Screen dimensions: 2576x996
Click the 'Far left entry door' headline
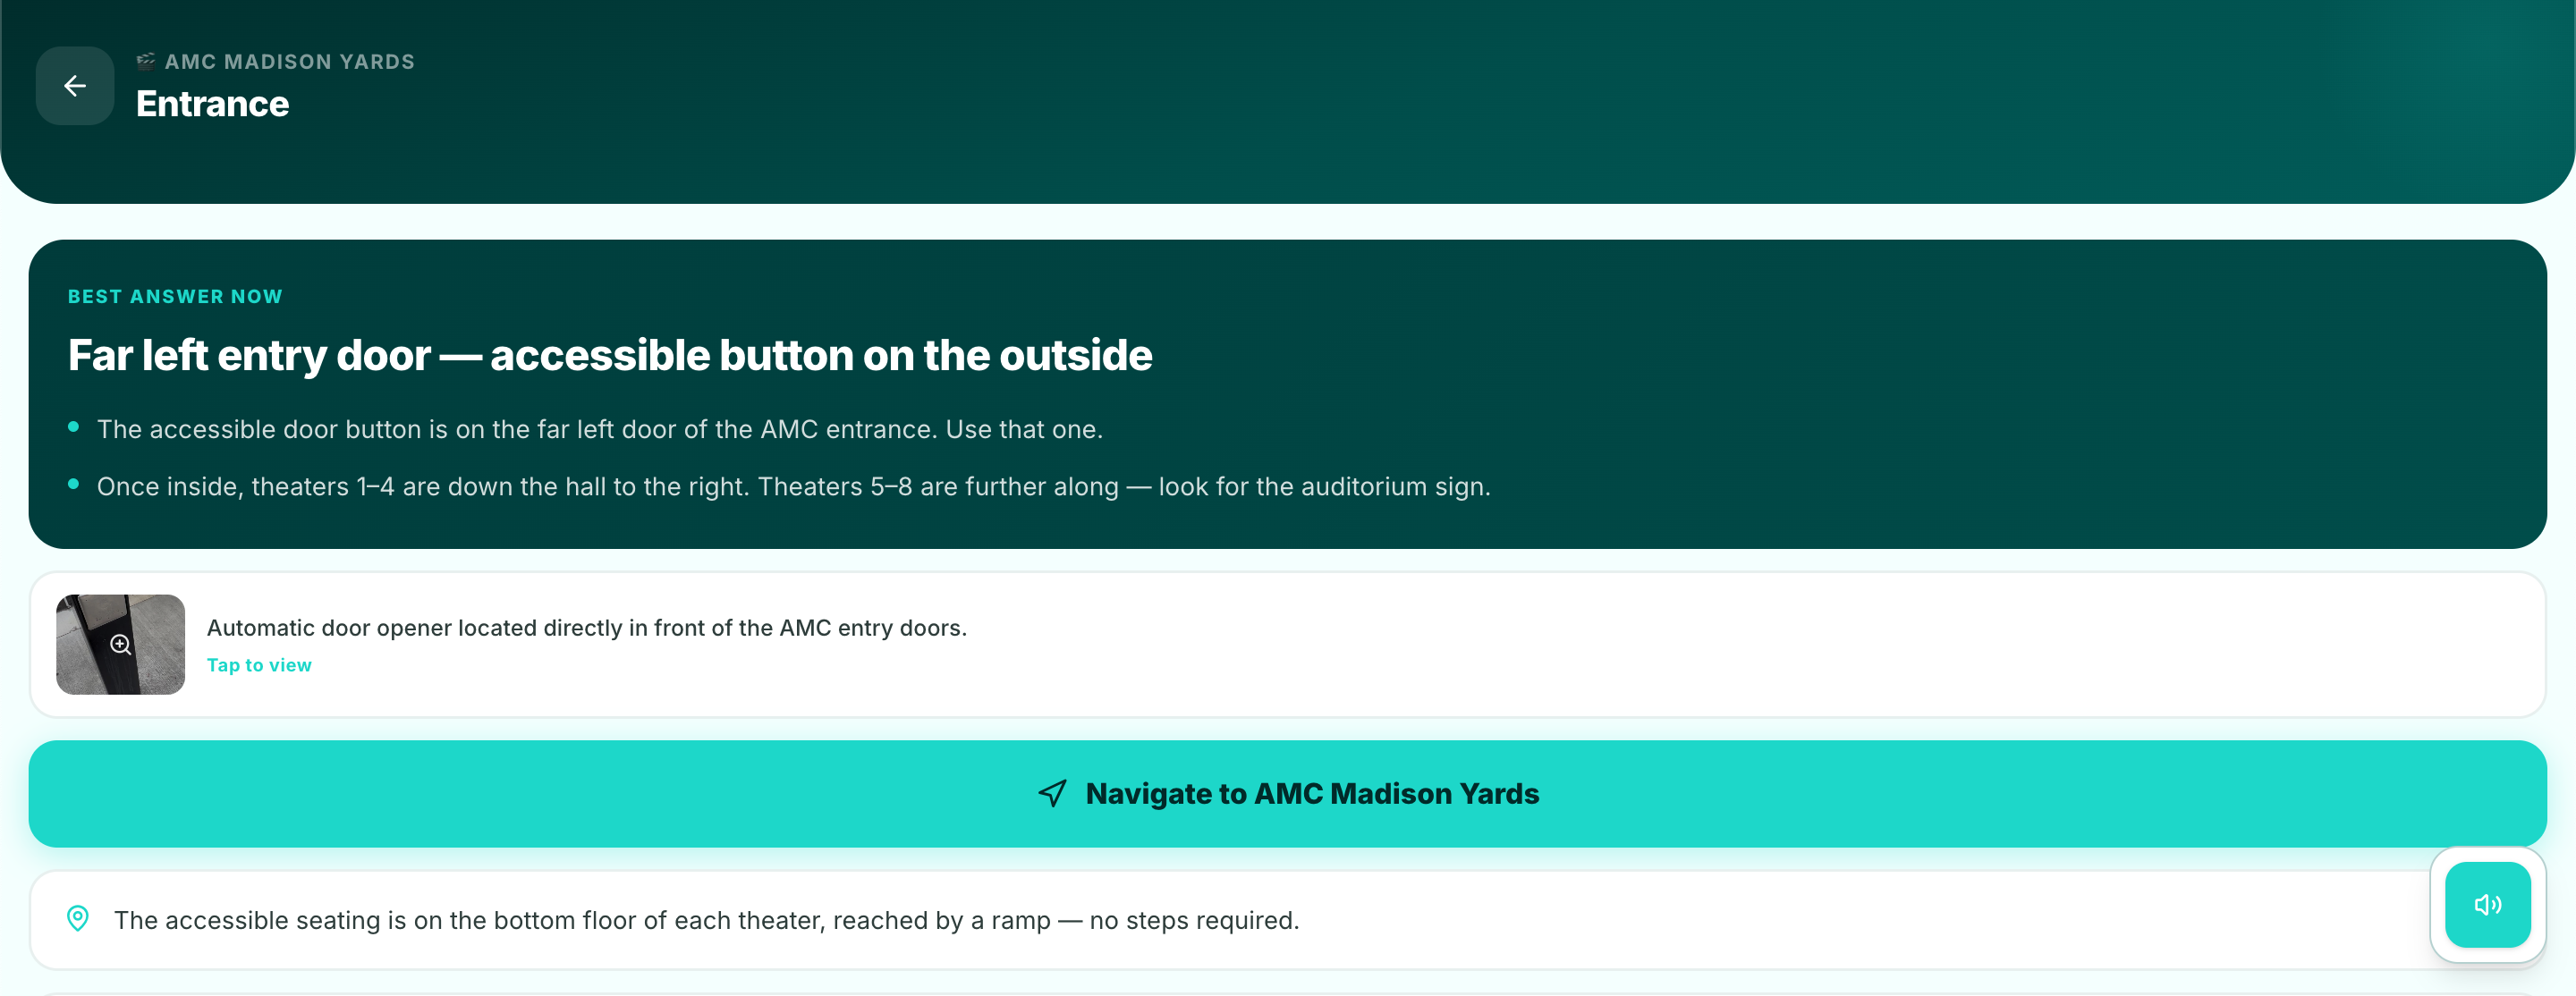(x=610, y=355)
